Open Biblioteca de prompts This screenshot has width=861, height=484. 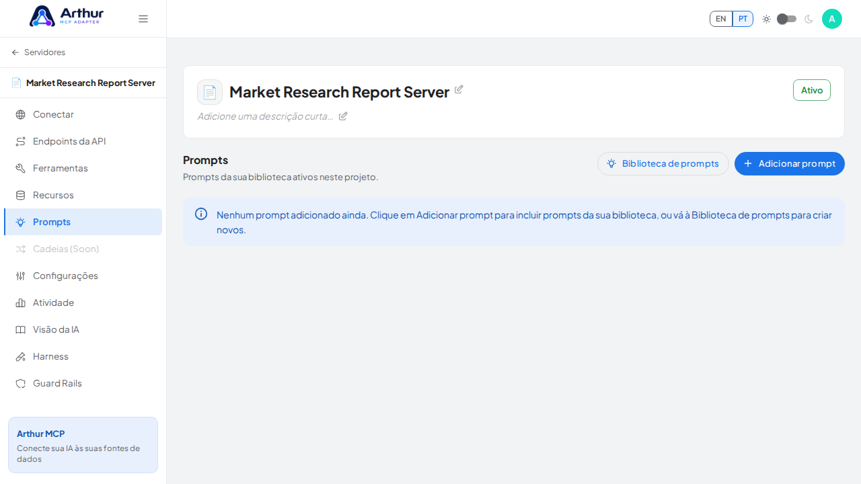[663, 163]
